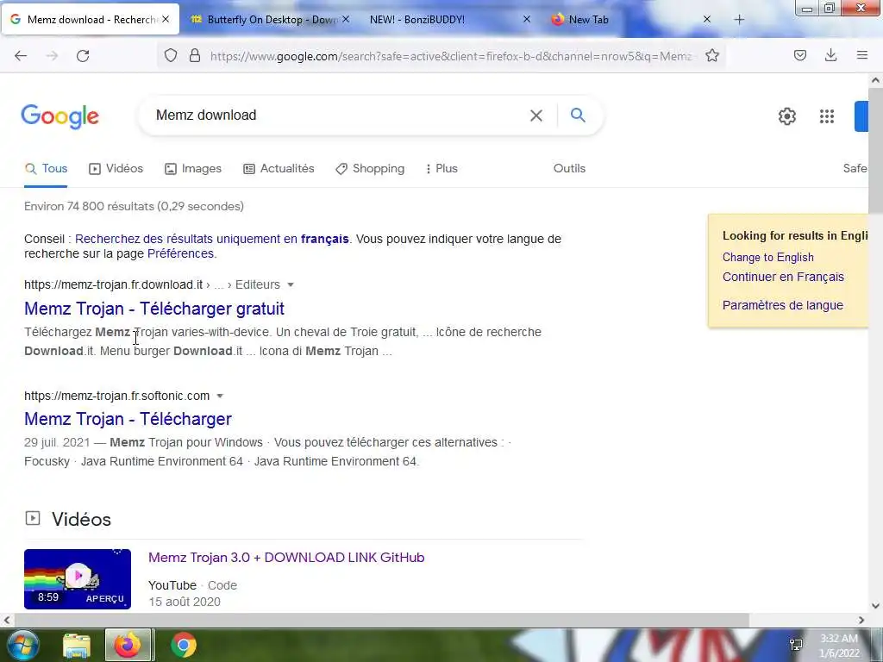The height and width of the screenshot is (662, 883).
Task: Select the Tous results tab
Action: click(47, 168)
